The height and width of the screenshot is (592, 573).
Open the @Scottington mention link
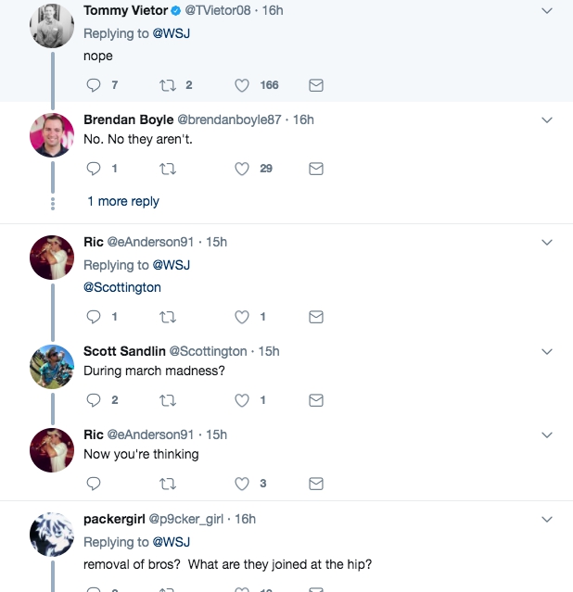tap(122, 287)
